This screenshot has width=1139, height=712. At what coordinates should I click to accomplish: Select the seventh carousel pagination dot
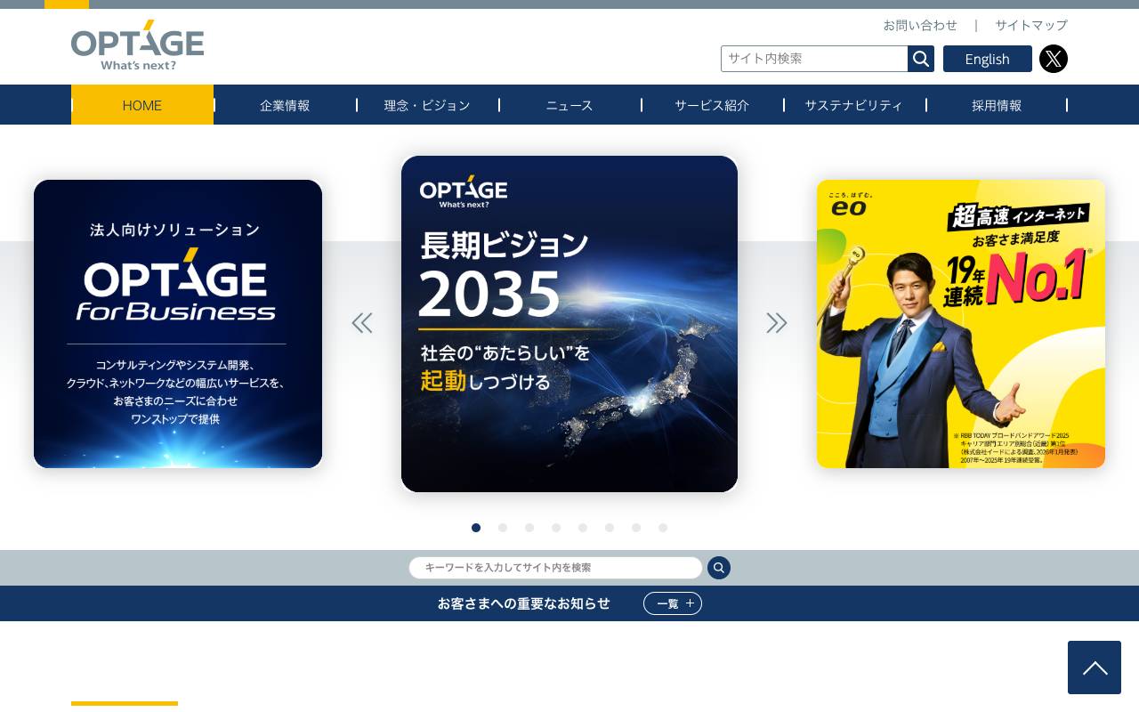tap(636, 528)
